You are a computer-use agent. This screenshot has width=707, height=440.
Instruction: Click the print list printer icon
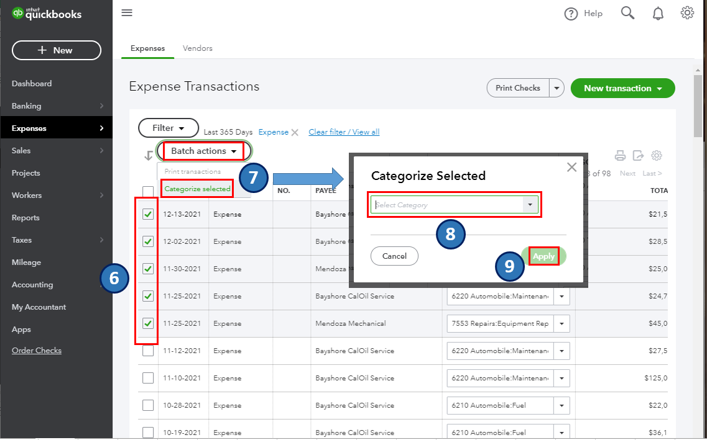[x=621, y=156]
